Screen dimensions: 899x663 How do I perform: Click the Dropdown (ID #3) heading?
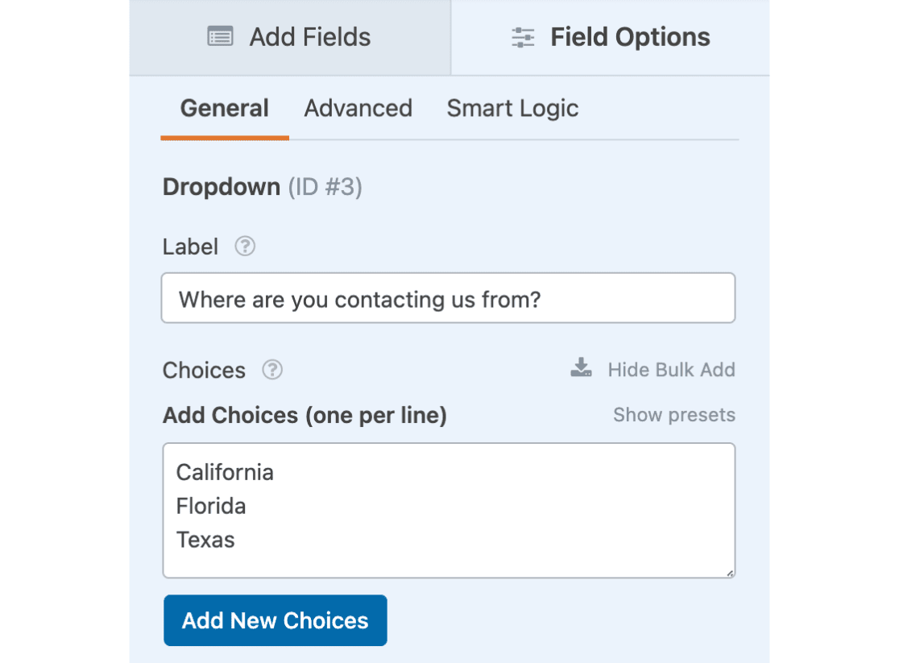tap(263, 187)
